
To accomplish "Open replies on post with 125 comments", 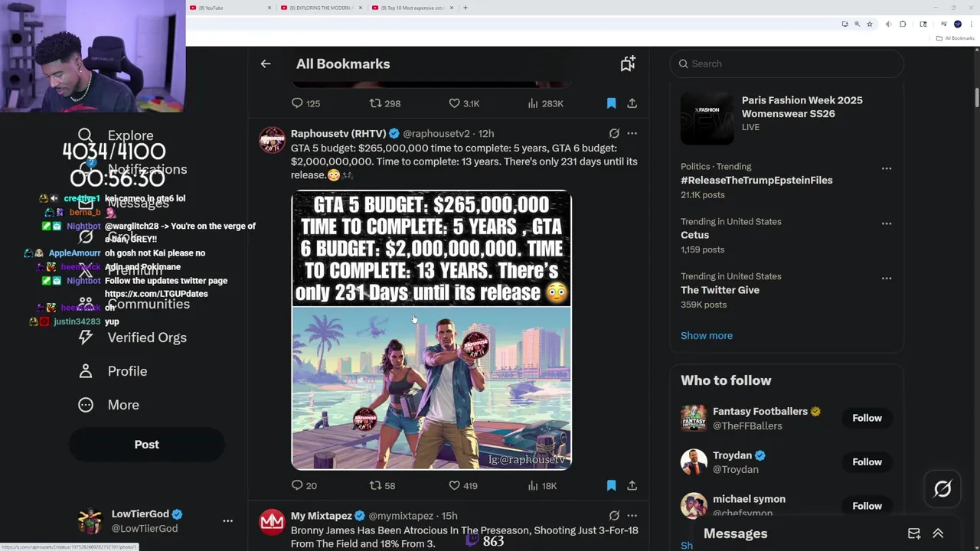I will tap(306, 103).
